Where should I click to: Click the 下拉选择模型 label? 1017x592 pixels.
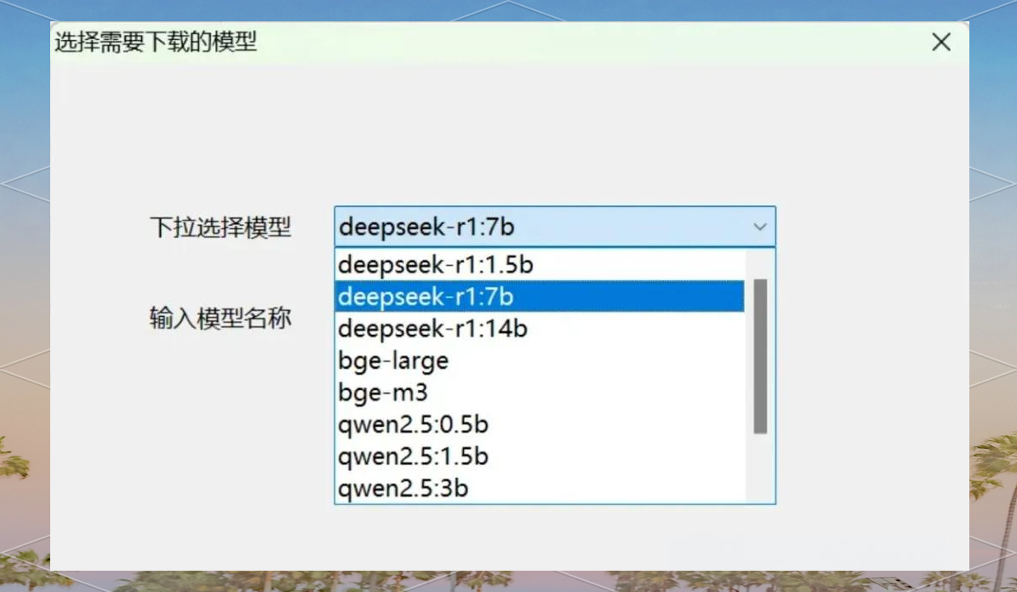[220, 227]
